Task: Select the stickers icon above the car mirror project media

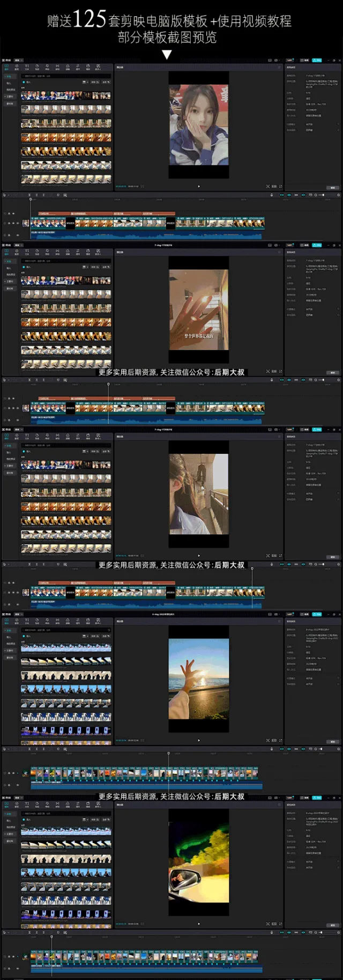Action: tap(37, 806)
